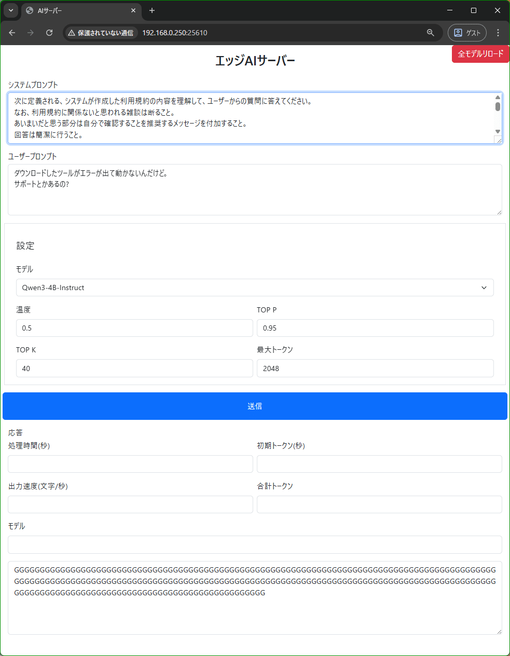Click the 温度 (temperature) input field
The height and width of the screenshot is (656, 510).
pyautogui.click(x=134, y=328)
